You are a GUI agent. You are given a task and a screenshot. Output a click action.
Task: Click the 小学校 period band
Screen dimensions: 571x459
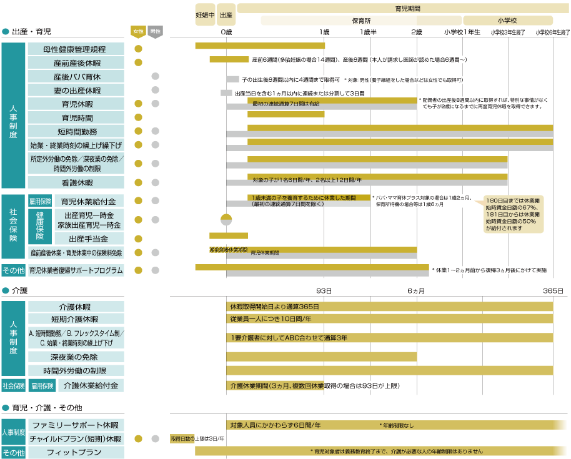508,21
